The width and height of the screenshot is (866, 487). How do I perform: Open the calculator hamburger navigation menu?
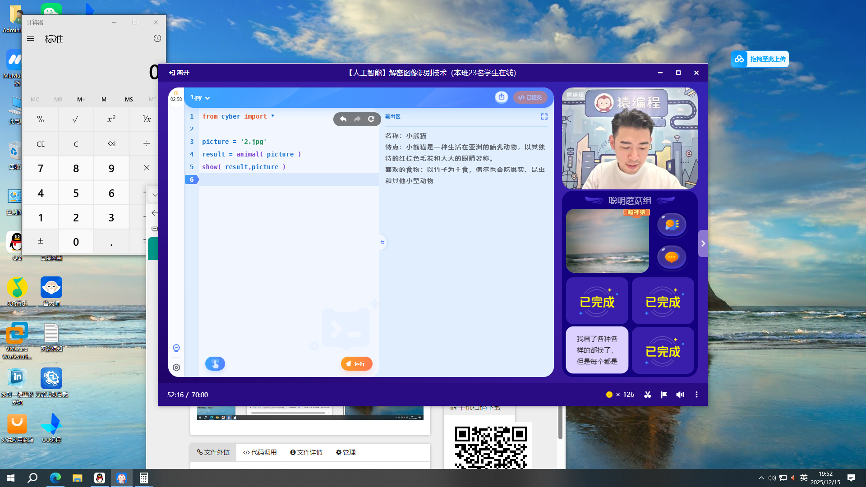pyautogui.click(x=31, y=39)
